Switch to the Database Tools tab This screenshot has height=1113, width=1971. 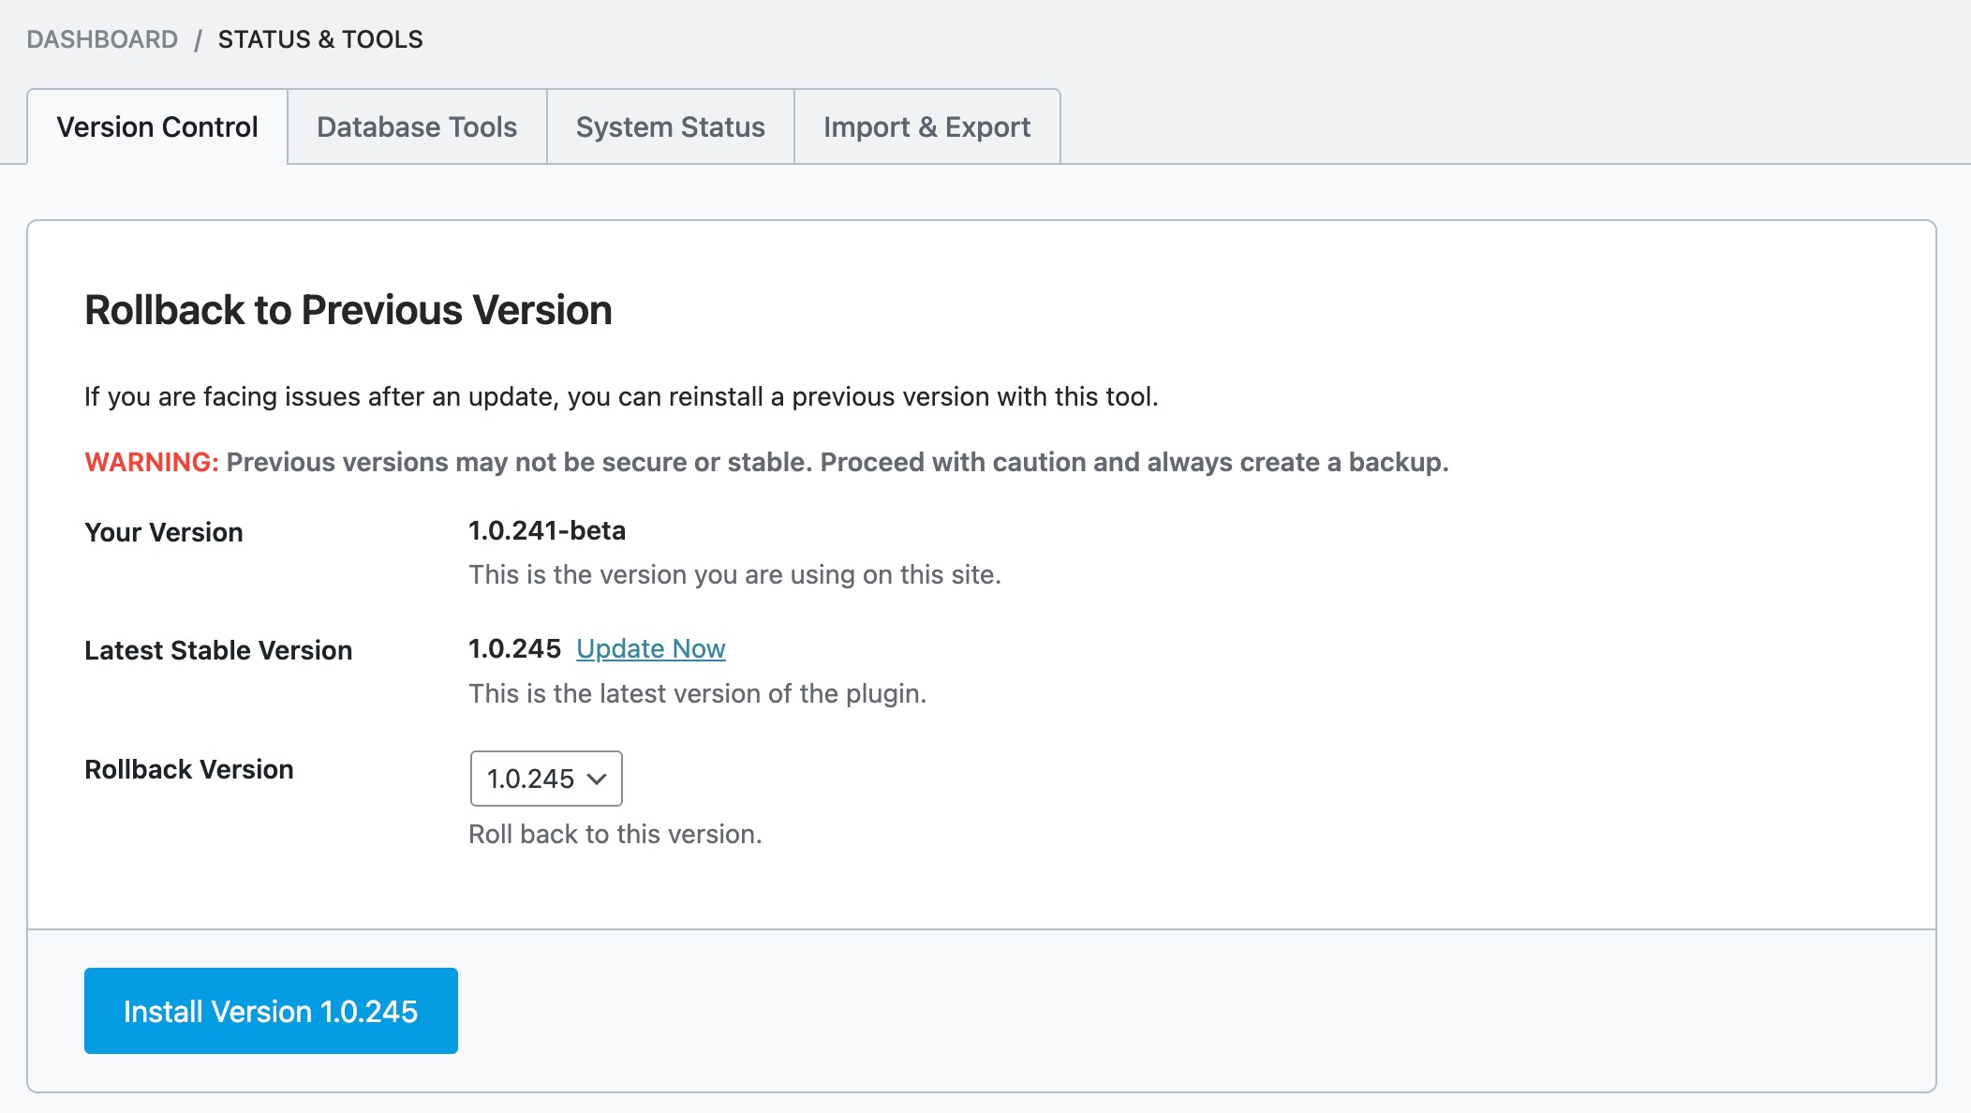point(417,126)
